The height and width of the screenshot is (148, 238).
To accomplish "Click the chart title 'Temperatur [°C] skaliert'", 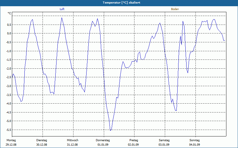I will click(121, 3).
